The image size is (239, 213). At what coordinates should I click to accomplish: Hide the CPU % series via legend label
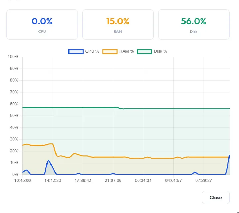click(92, 51)
